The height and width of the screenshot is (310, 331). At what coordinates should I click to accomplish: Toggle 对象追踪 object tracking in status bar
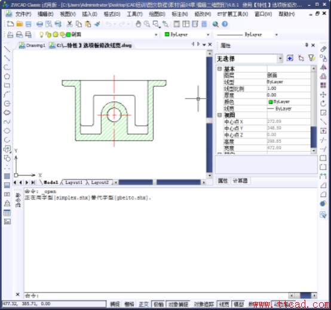pyautogui.click(x=204, y=304)
